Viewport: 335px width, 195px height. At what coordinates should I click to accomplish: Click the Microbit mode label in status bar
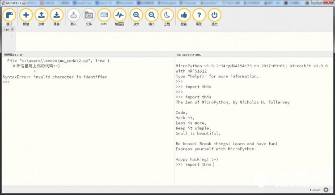tap(315, 190)
